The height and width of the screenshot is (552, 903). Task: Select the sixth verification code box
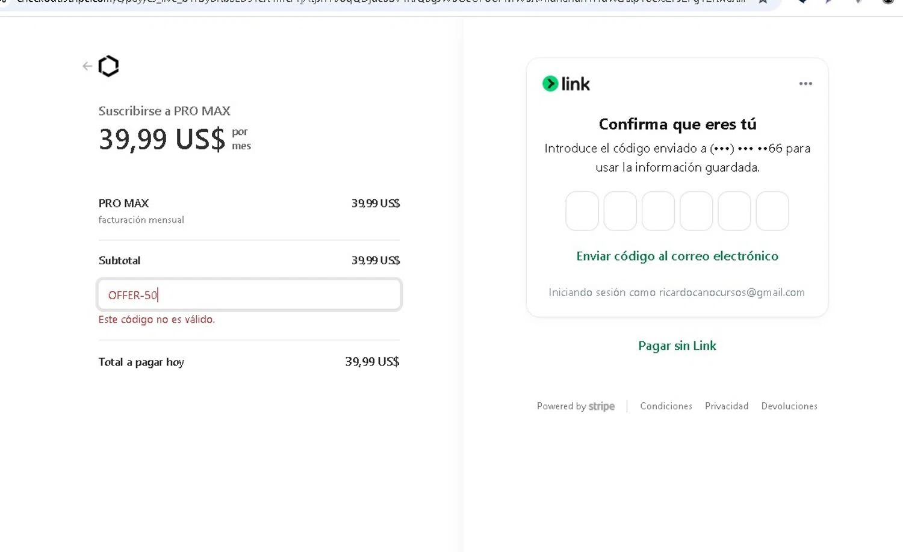point(772,211)
